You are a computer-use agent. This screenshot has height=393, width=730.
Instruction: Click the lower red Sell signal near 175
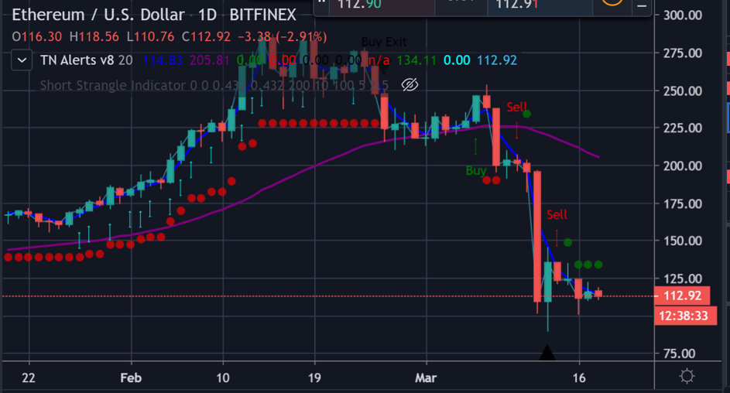click(557, 214)
